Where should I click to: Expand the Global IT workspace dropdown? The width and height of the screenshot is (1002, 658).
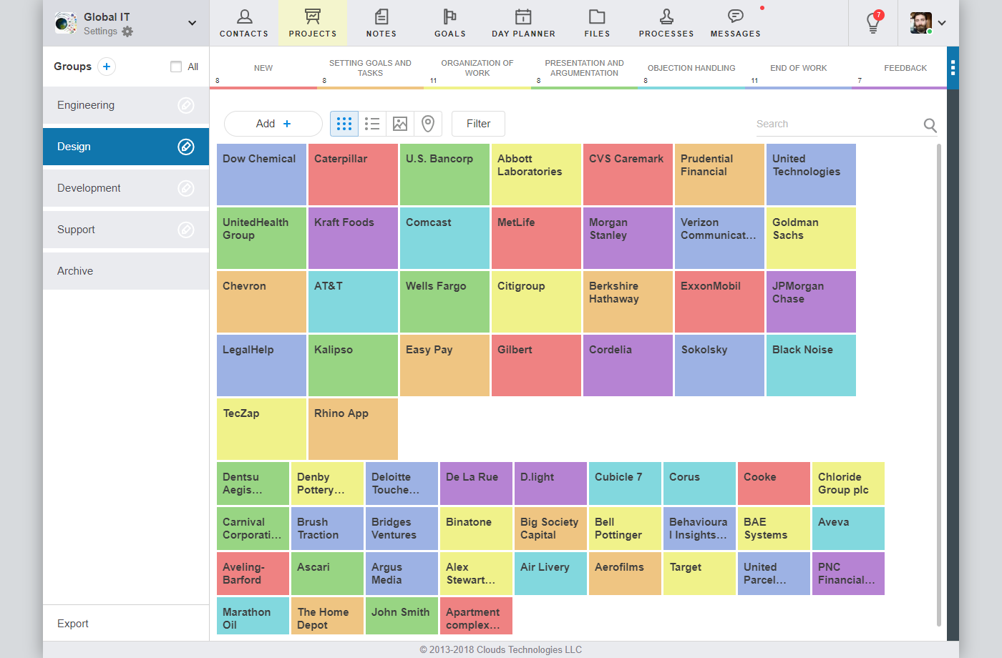click(192, 23)
